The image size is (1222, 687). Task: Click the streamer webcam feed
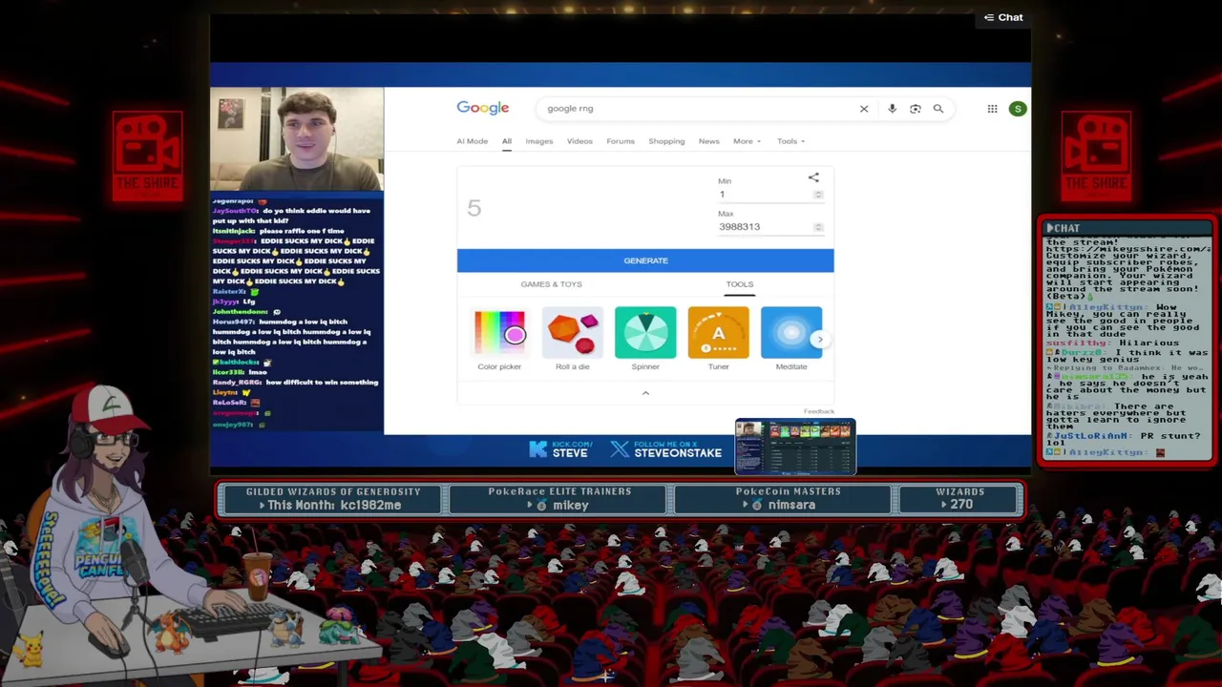(x=297, y=140)
